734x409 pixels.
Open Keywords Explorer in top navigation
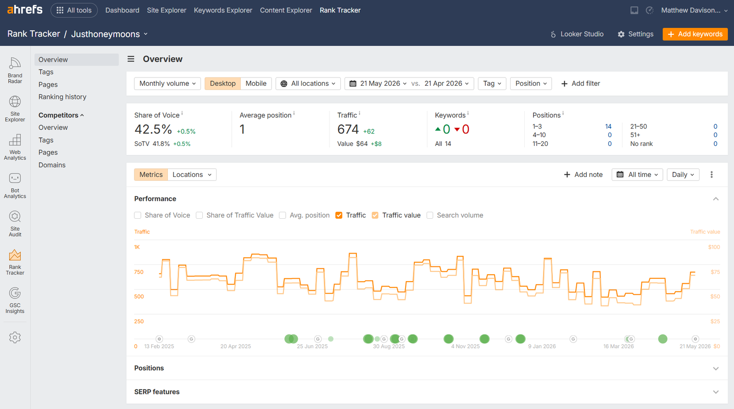223,10
